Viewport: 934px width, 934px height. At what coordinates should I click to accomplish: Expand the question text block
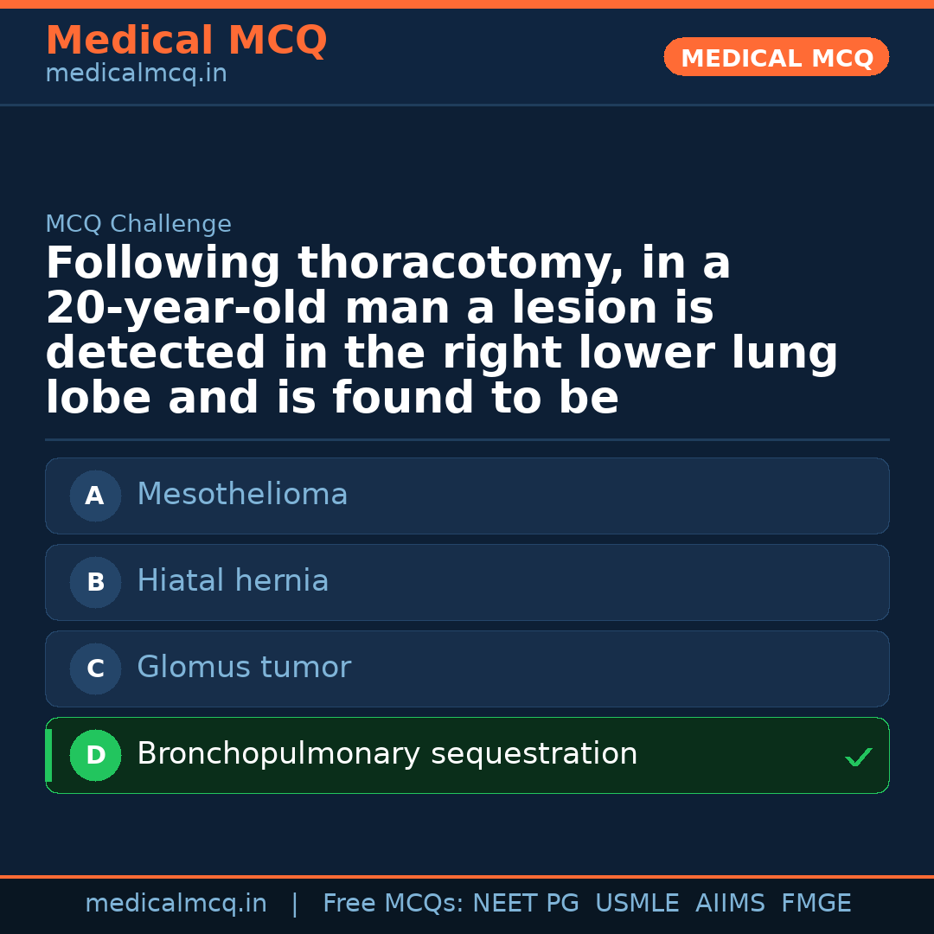[x=442, y=329]
